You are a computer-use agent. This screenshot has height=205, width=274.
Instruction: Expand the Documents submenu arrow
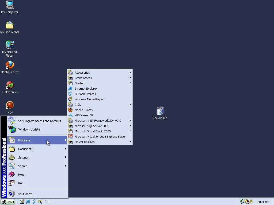tap(66, 149)
